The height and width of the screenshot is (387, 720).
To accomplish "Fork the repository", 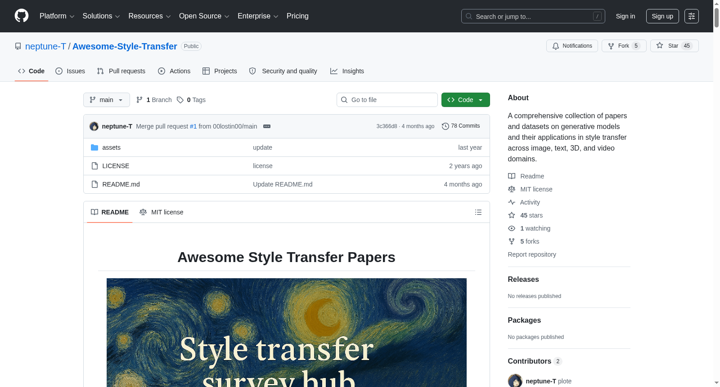I will 624,46.
